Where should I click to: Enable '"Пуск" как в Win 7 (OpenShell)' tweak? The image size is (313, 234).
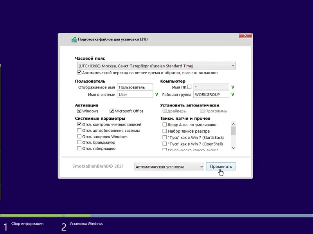coord(164,143)
